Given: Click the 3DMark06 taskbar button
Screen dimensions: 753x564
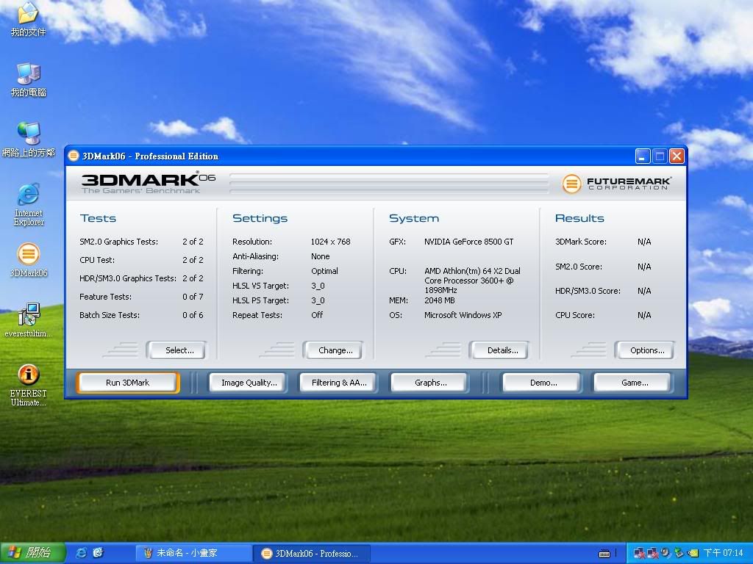Looking at the screenshot, I should pos(312,554).
